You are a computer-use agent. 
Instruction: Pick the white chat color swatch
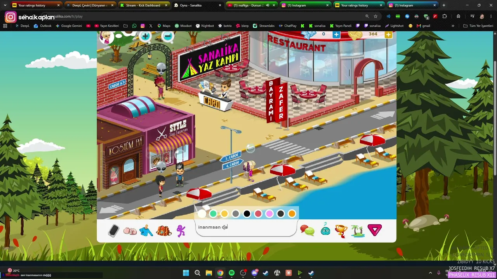point(202,214)
